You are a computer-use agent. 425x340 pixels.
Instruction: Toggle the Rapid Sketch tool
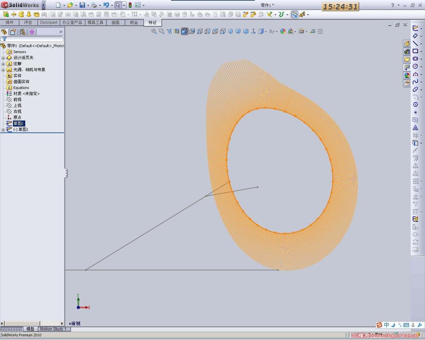(415, 219)
